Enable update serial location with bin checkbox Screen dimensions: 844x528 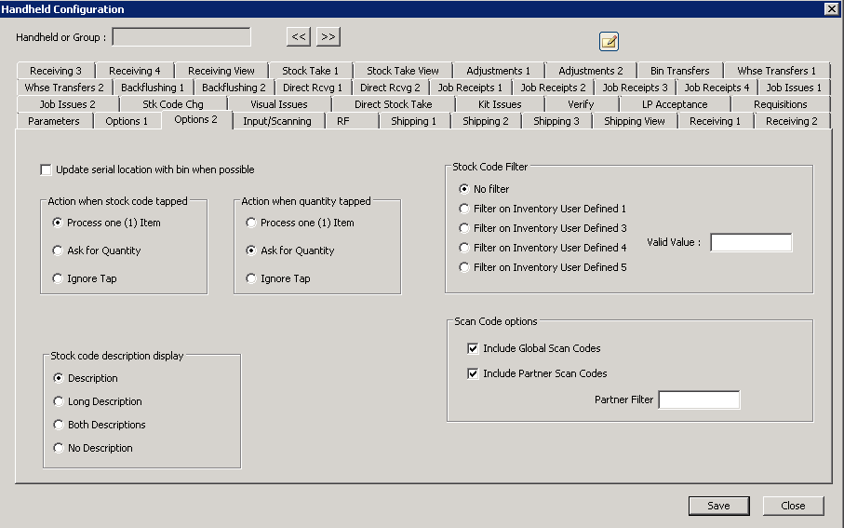[x=46, y=170]
